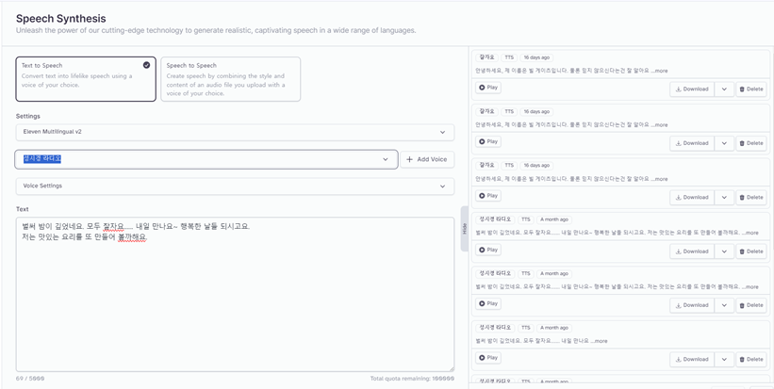Click the TTS tag on the first history item

(509, 57)
